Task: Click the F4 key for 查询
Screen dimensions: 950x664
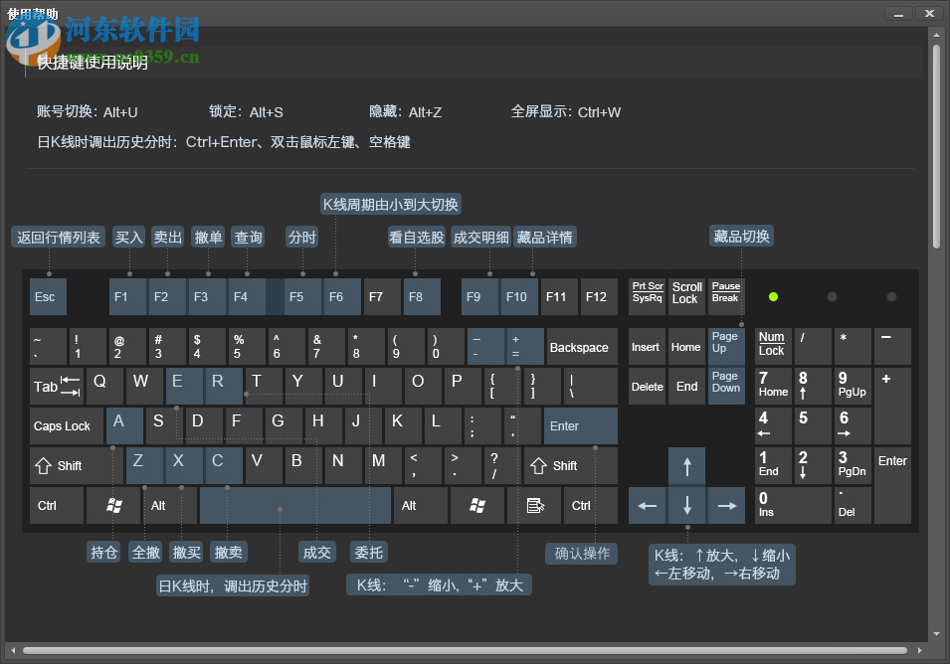Action: tap(247, 296)
